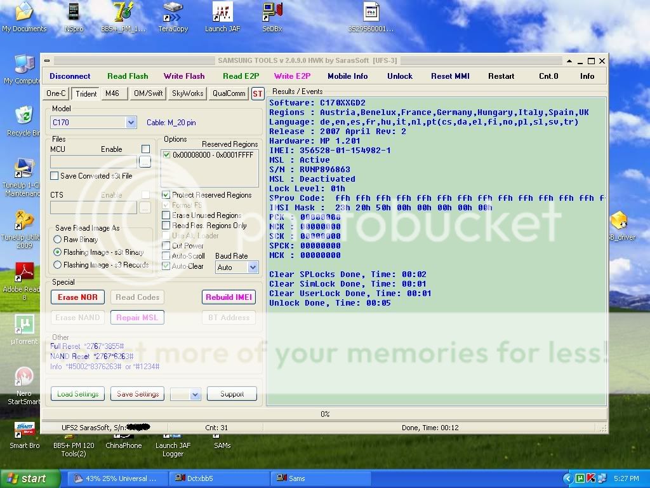Viewport: 650px width, 488px height.
Task: Enable Cut Power option
Action: pyautogui.click(x=166, y=246)
